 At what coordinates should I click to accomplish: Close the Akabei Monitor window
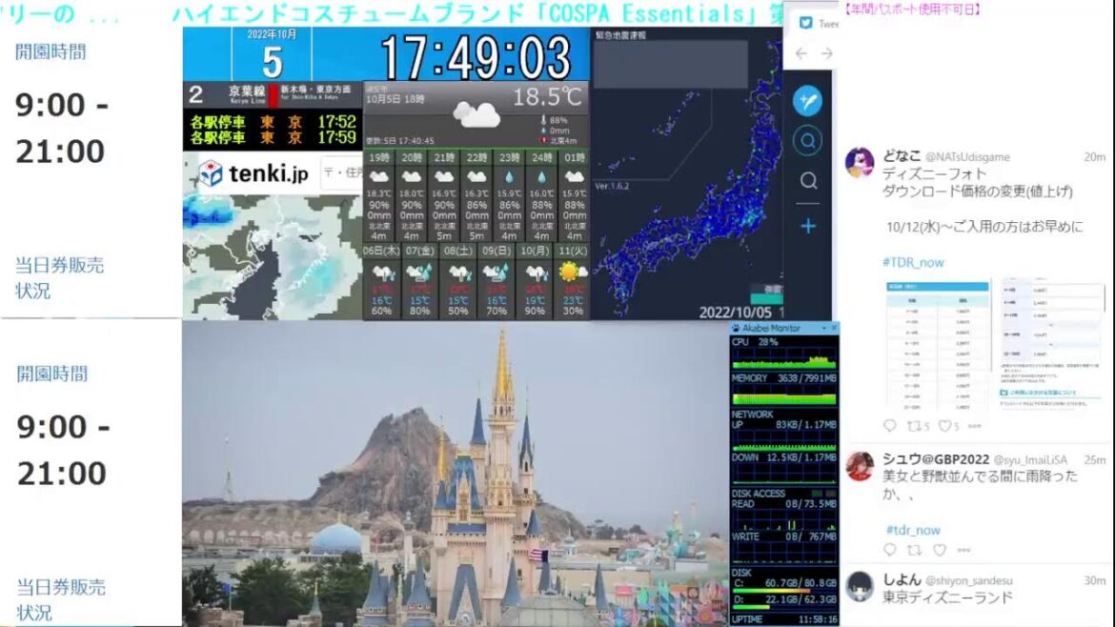click(834, 328)
